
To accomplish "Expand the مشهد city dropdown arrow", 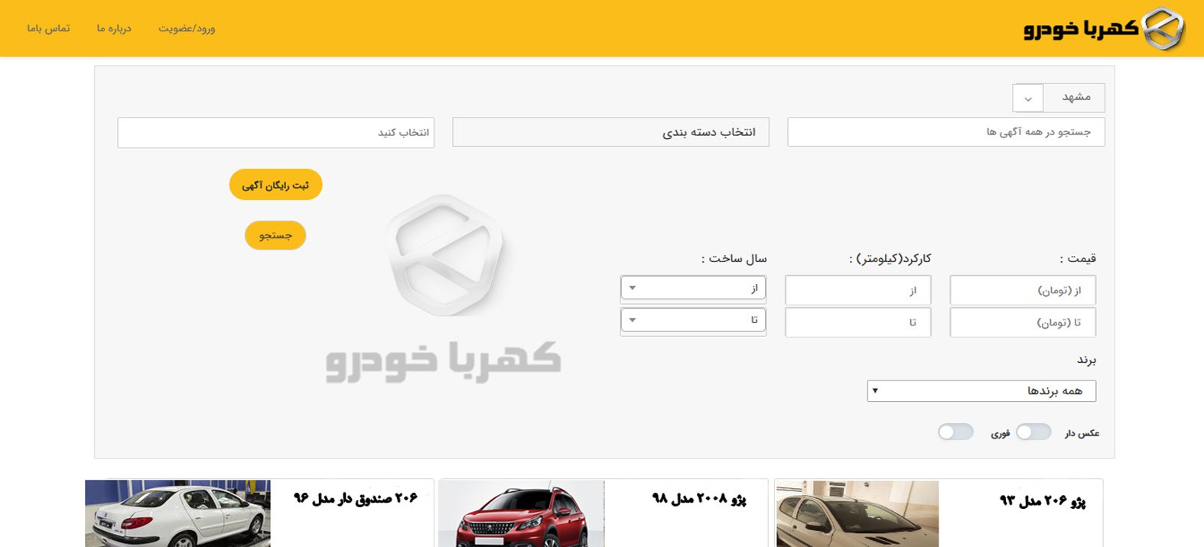I will (x=1028, y=98).
